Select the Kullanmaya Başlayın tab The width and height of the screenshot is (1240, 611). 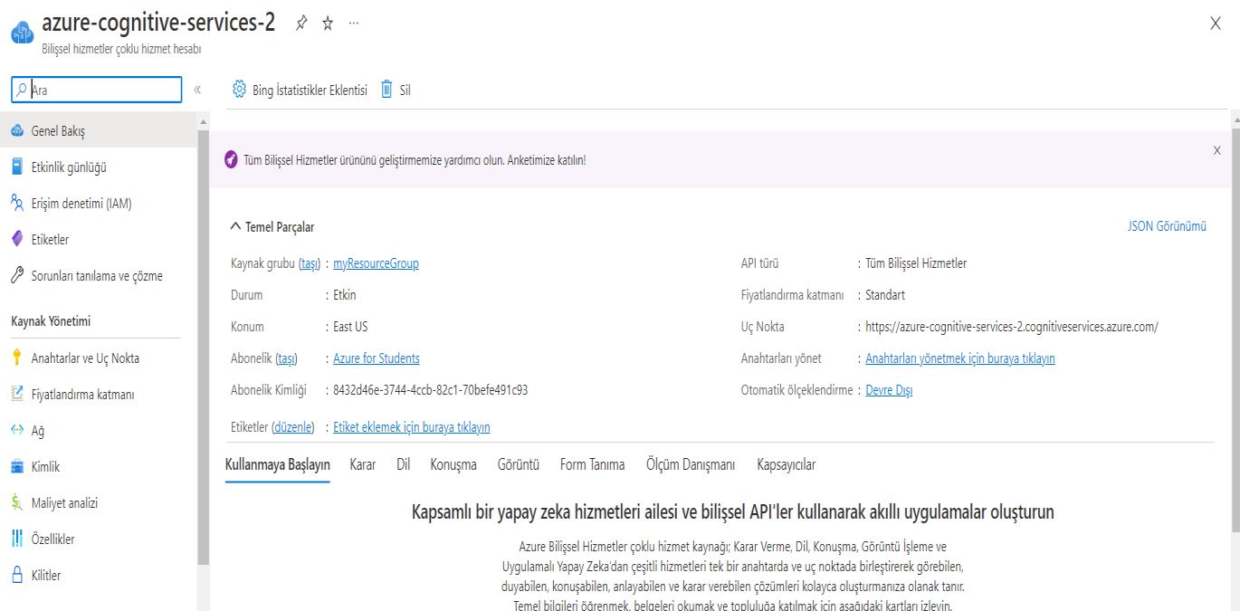click(277, 464)
